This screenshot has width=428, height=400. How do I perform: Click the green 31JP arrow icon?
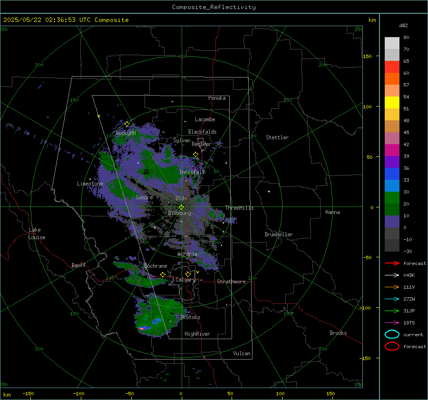[x=392, y=311]
